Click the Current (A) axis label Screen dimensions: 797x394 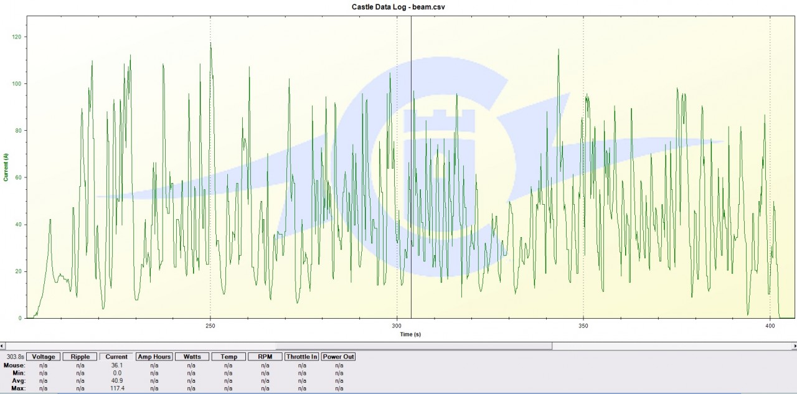pos(6,167)
